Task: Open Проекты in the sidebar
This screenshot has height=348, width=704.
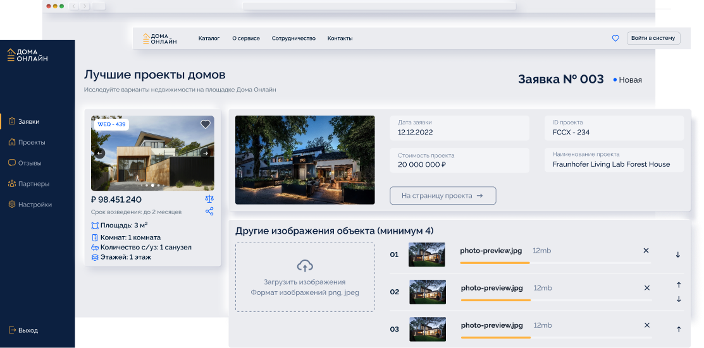Action: [31, 142]
